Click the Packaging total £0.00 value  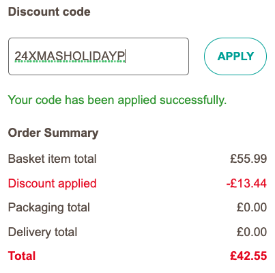(x=252, y=207)
